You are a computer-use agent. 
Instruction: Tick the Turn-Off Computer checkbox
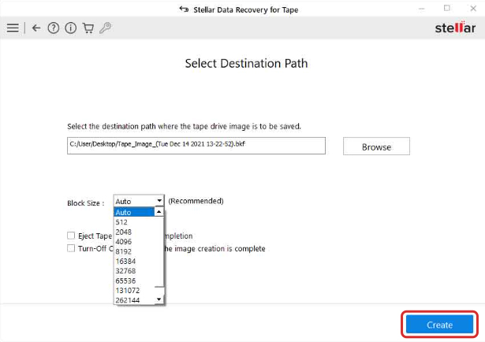click(x=71, y=248)
